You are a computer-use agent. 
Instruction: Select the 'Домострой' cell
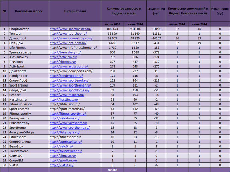click(29, 38)
